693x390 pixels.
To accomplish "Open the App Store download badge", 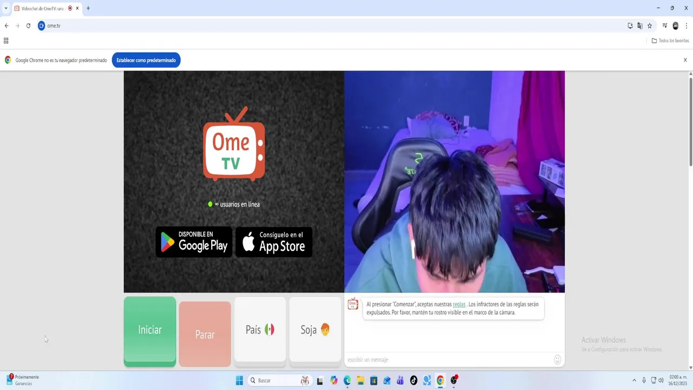I will click(x=274, y=242).
